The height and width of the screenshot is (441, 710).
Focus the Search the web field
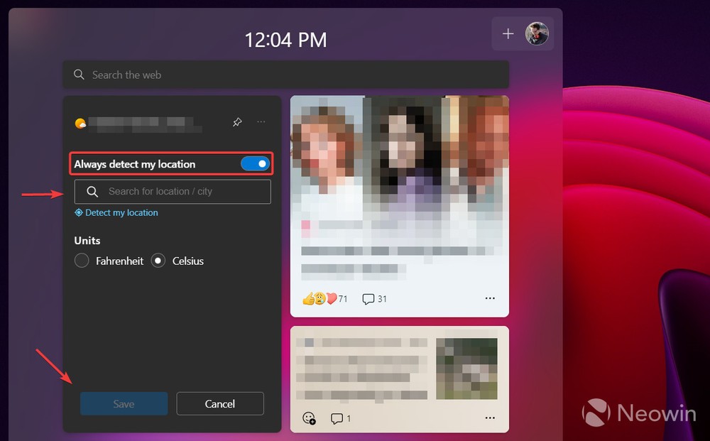pyautogui.click(x=285, y=75)
